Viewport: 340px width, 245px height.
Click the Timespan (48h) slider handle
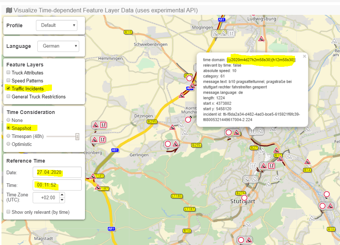click(x=77, y=136)
